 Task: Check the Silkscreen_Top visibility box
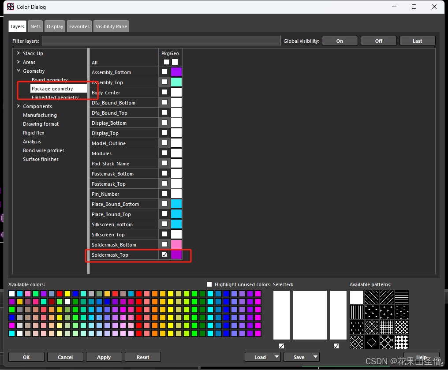coord(164,234)
